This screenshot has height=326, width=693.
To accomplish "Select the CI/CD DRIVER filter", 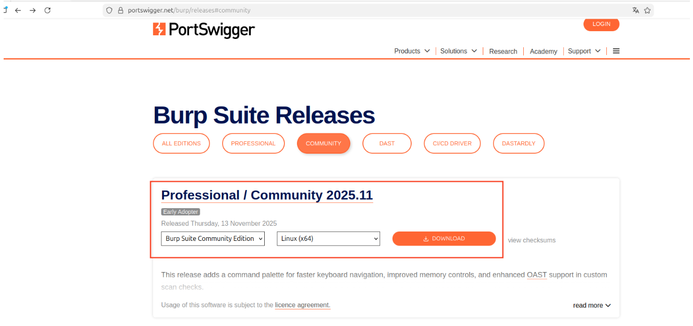I will (452, 144).
